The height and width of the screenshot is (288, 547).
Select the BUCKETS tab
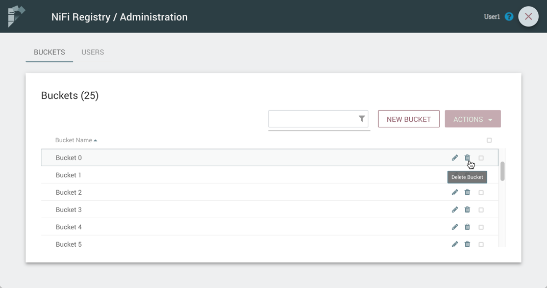coord(49,53)
